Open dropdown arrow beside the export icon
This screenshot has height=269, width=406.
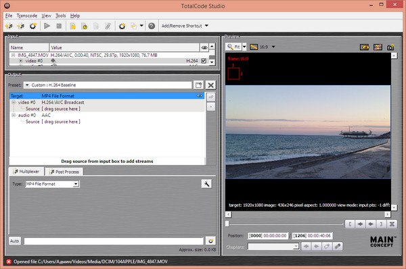[x=141, y=26]
